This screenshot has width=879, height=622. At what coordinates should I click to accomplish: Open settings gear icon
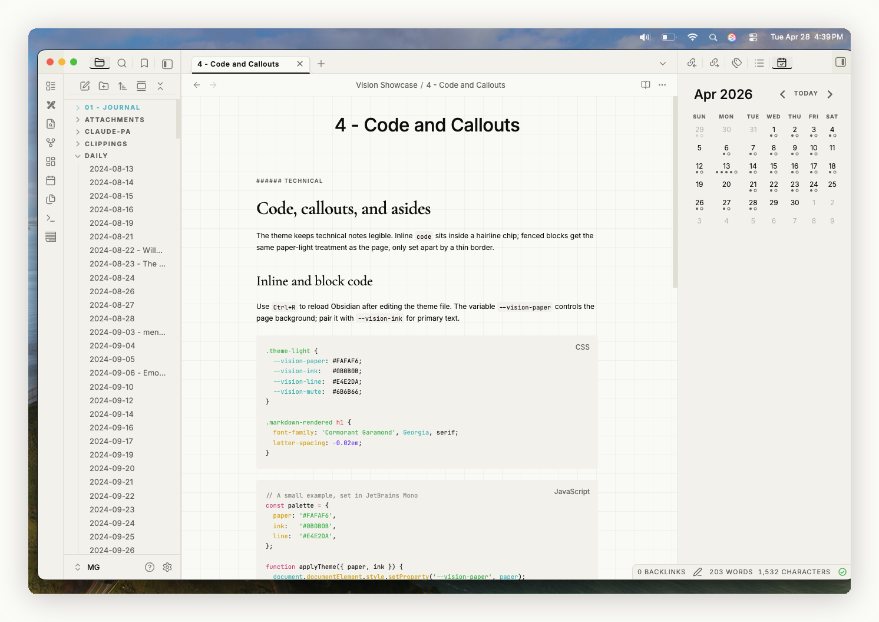[x=167, y=567]
